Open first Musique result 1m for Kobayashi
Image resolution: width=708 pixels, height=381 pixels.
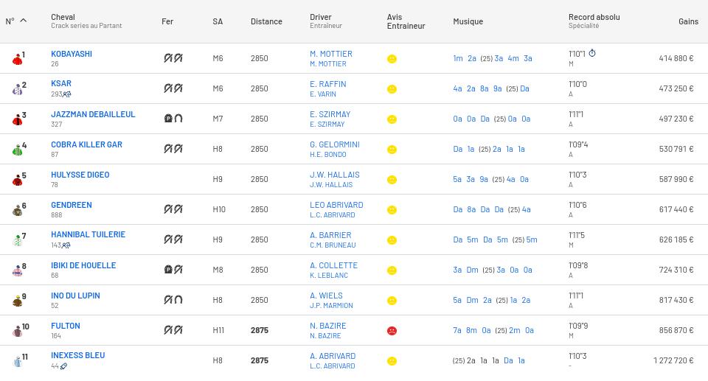[x=457, y=58]
